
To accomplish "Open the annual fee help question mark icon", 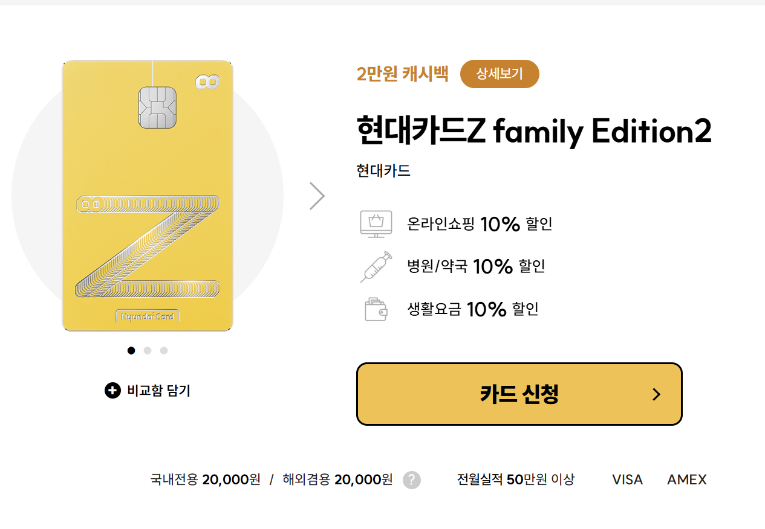I will pyautogui.click(x=412, y=480).
